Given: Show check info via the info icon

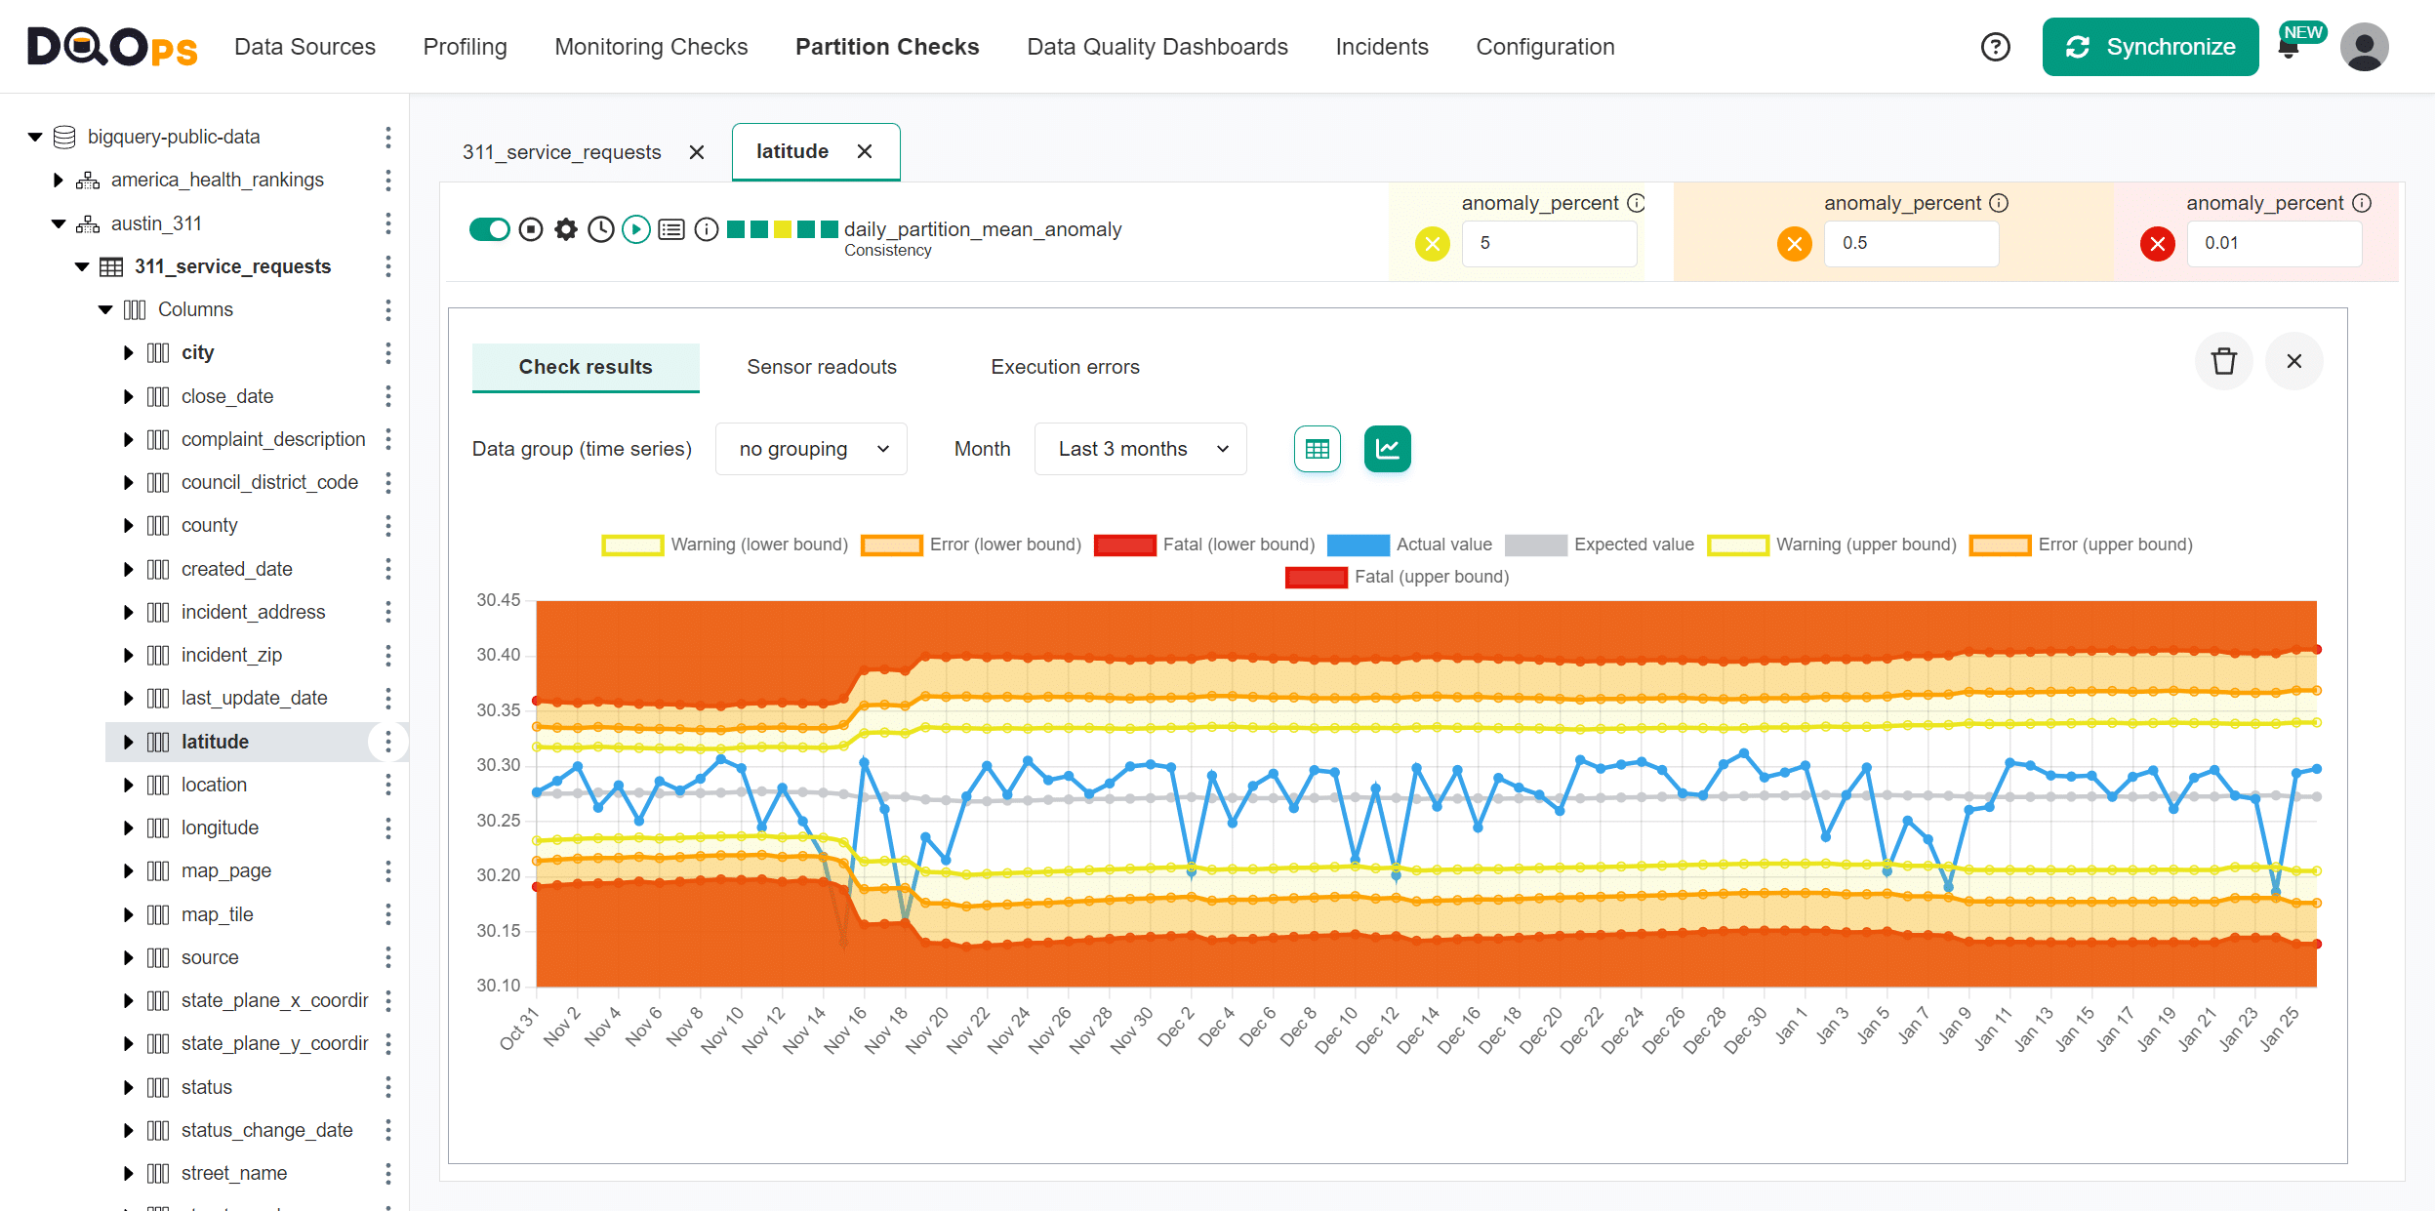Looking at the screenshot, I should click(x=707, y=230).
